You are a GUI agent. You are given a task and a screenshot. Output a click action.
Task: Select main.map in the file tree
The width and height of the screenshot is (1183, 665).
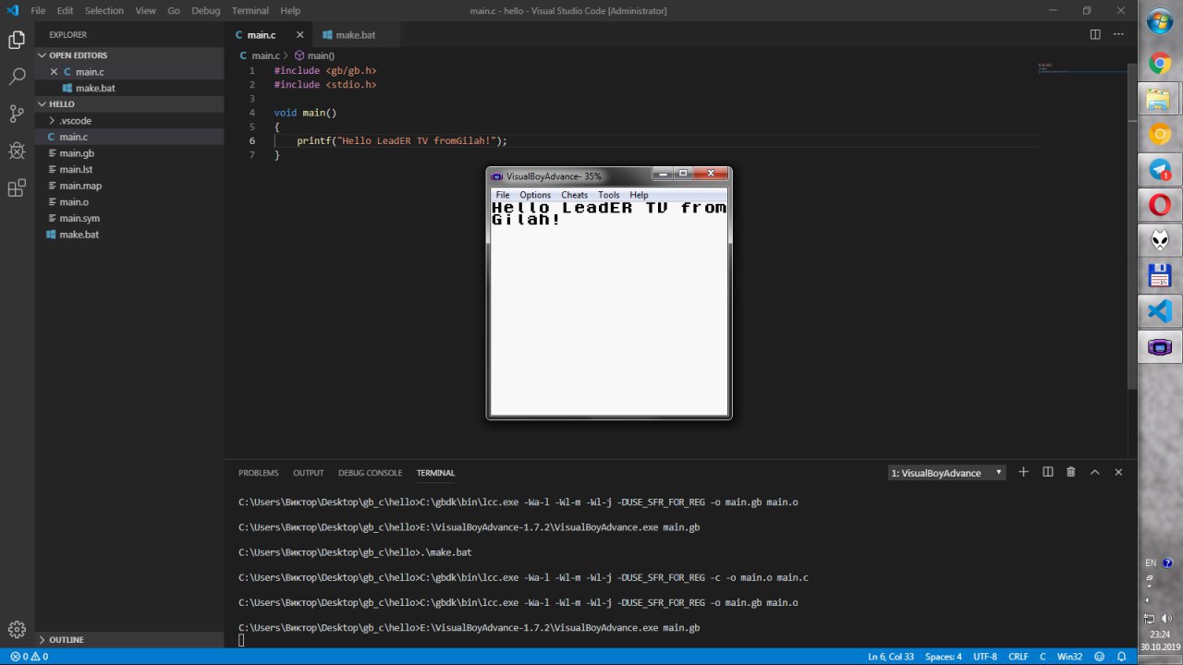coord(129,186)
